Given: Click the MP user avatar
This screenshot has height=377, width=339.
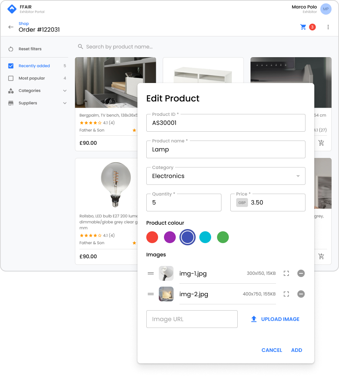Looking at the screenshot, I should pyautogui.click(x=326, y=9).
